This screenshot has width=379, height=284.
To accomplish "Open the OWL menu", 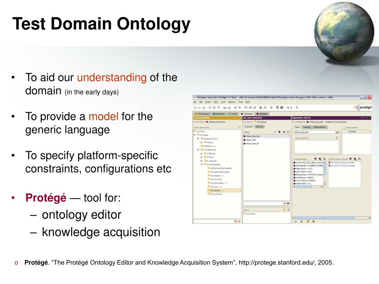I will [x=216, y=102].
